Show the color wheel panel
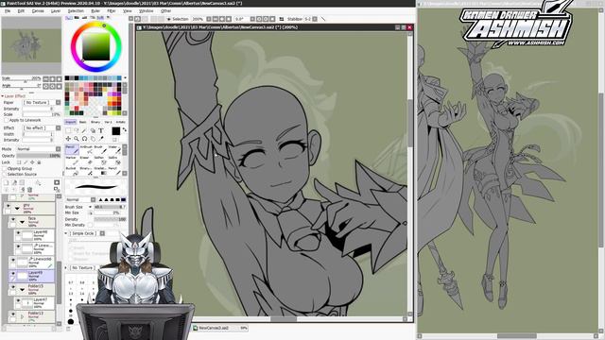605x340 pixels. [69, 18]
